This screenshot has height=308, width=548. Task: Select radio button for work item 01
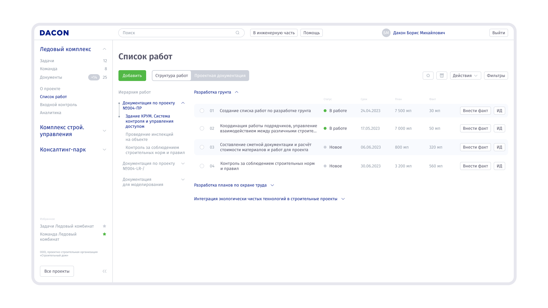[202, 111]
